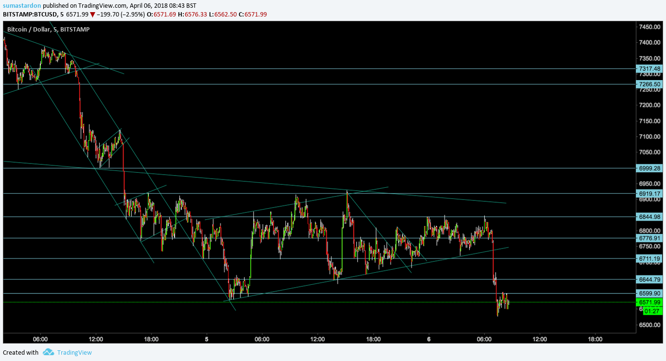666x361 pixels.
Task: Click the green 6571.99 current price label
Action: click(x=649, y=302)
